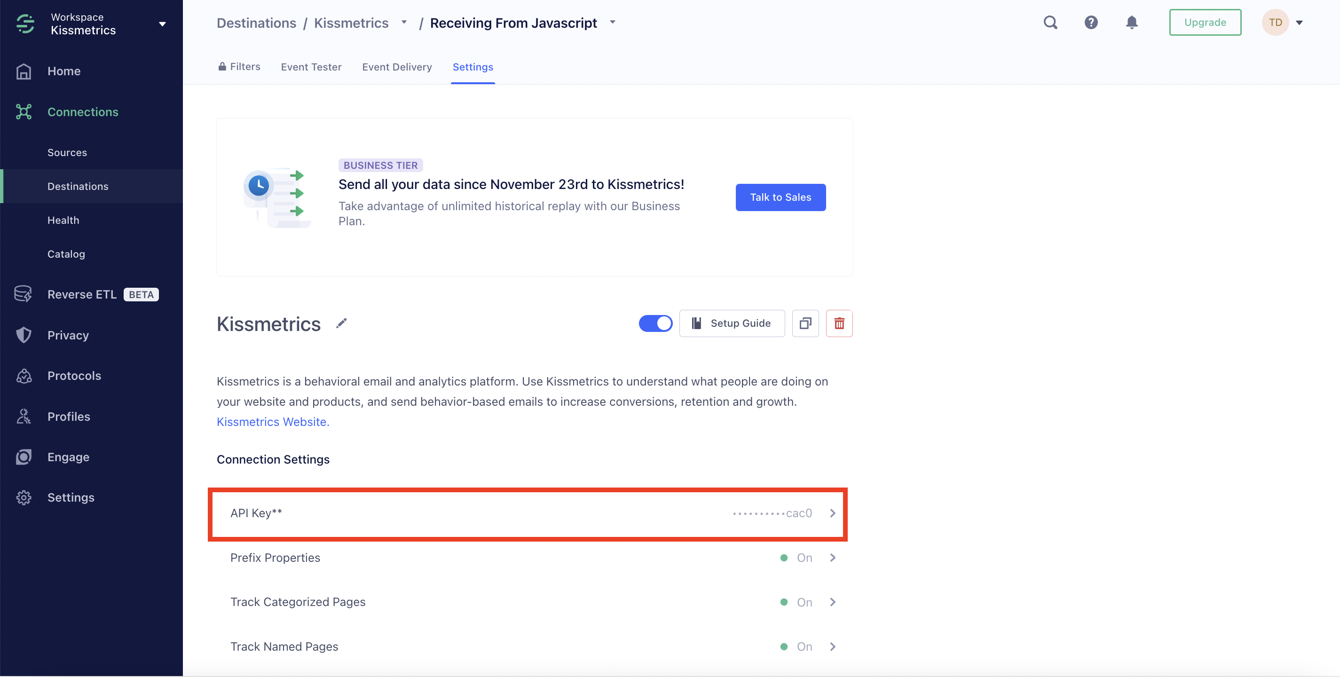Viewport: 1340px width, 677px height.
Task: Click the green Upgrade button
Action: (x=1205, y=23)
